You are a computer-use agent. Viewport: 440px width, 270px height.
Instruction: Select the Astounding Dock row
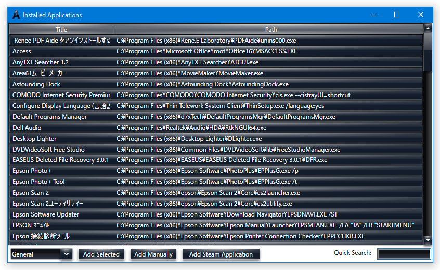[216, 84]
